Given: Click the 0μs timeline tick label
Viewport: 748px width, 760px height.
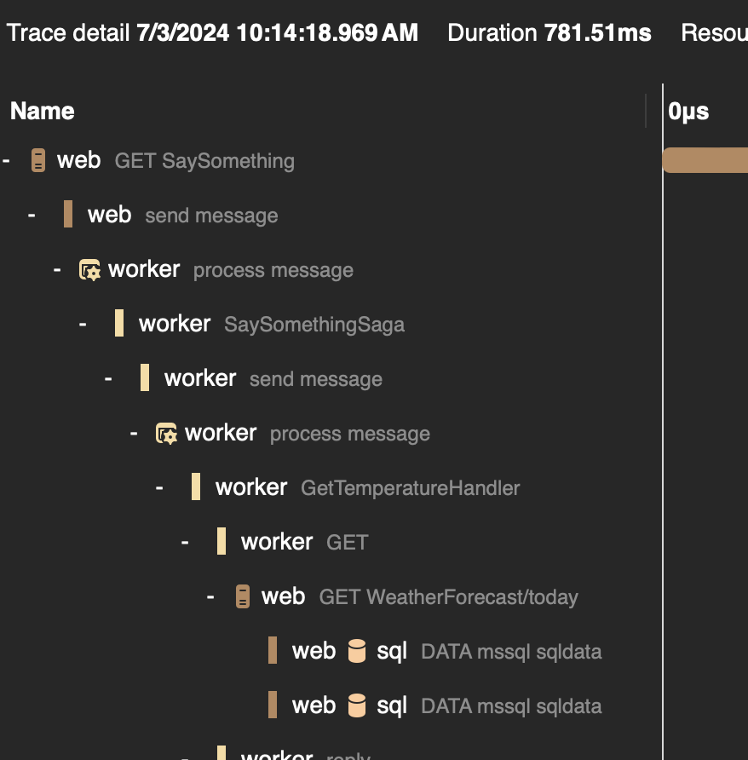Looking at the screenshot, I should tap(688, 112).
